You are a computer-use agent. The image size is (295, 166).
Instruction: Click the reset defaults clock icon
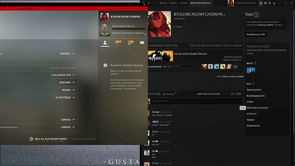tap(31, 139)
